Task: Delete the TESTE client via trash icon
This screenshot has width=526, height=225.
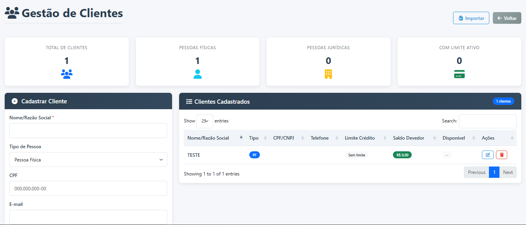Action: (501, 155)
